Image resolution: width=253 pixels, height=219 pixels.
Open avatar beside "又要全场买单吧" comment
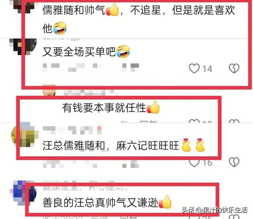point(23,47)
